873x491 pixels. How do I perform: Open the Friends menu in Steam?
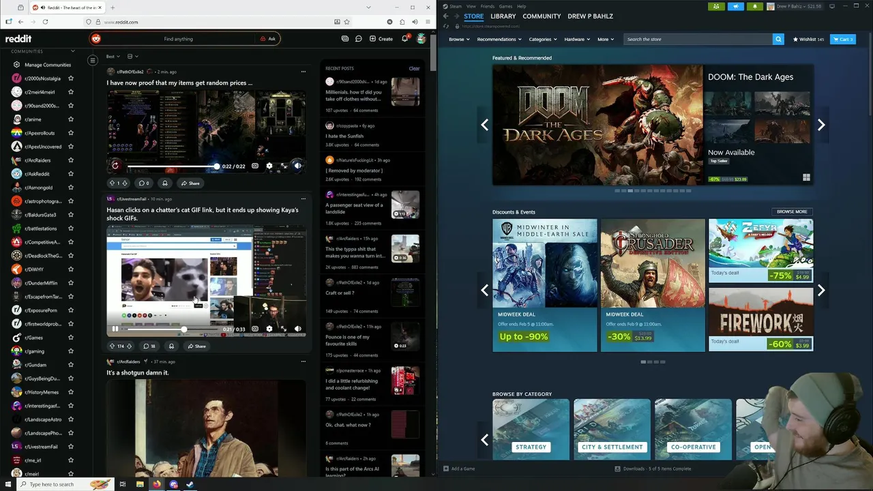click(x=488, y=6)
